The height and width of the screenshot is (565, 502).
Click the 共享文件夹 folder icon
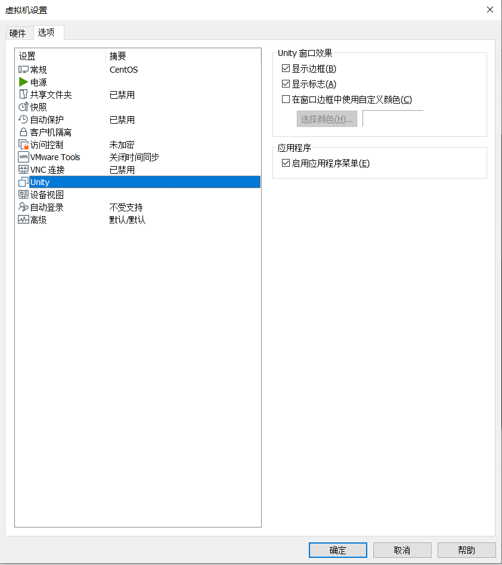coord(23,95)
